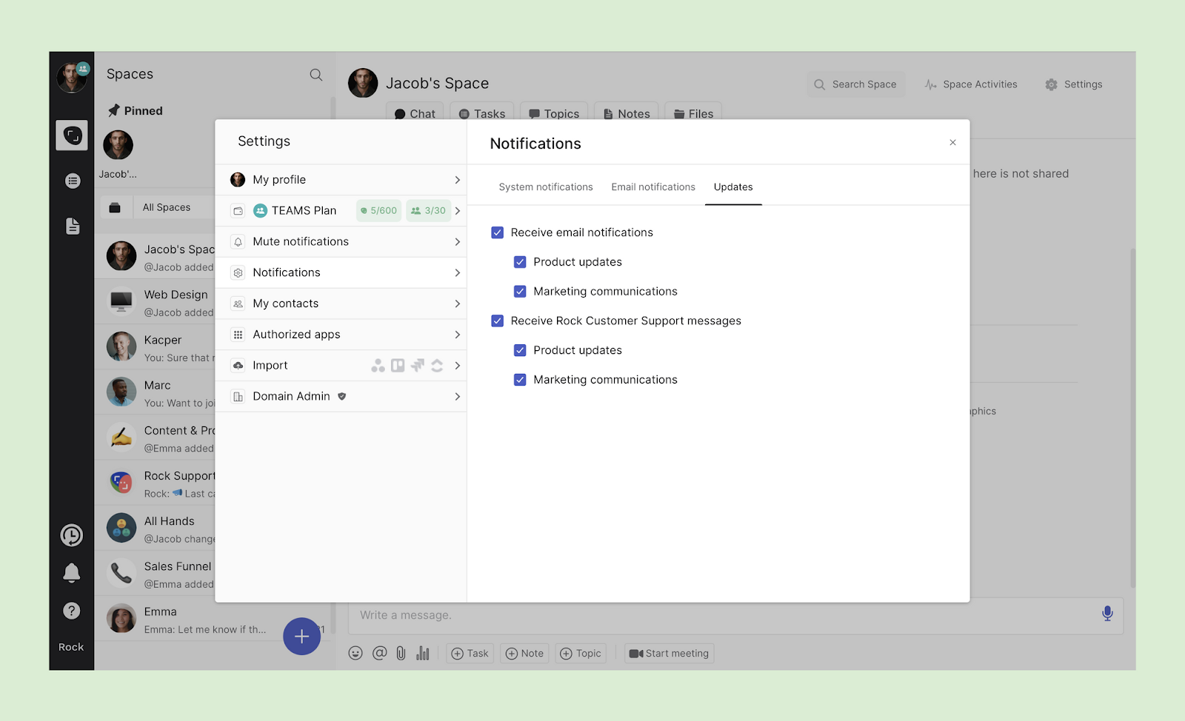Click the Search Space field
This screenshot has width=1185, height=721.
pyautogui.click(x=856, y=84)
